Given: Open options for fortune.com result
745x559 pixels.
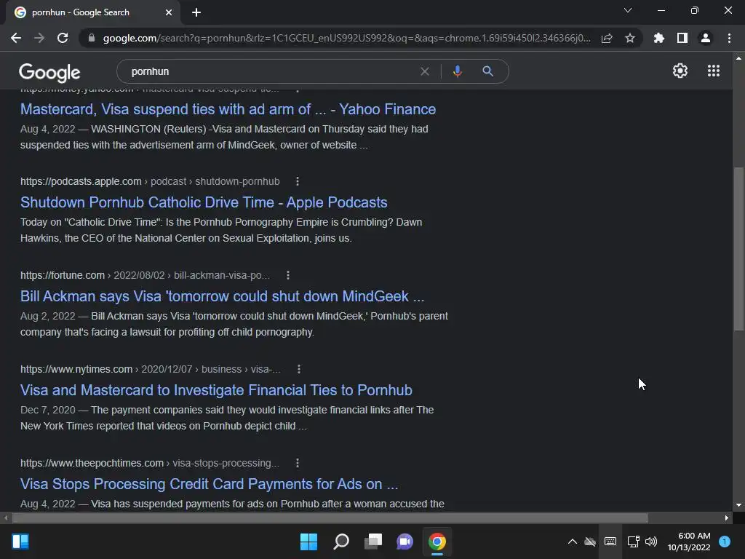Looking at the screenshot, I should (x=288, y=275).
